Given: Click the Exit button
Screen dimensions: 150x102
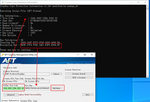Looking at the screenshot, I should pos(88,95).
